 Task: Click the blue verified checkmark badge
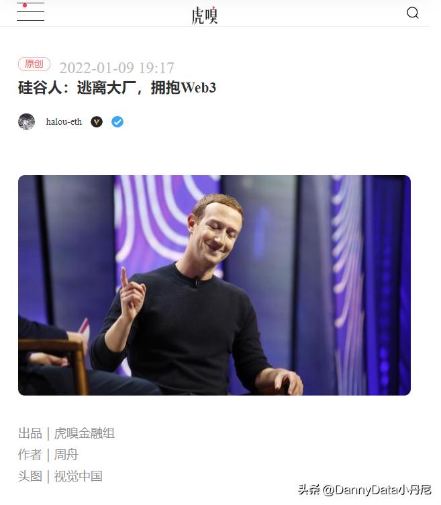[117, 122]
